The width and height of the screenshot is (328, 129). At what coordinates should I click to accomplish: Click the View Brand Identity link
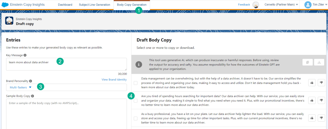tap(114, 79)
